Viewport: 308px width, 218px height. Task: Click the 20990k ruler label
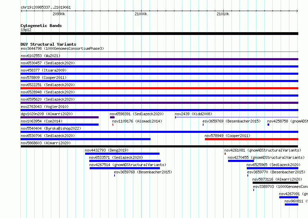pos(59,14)
